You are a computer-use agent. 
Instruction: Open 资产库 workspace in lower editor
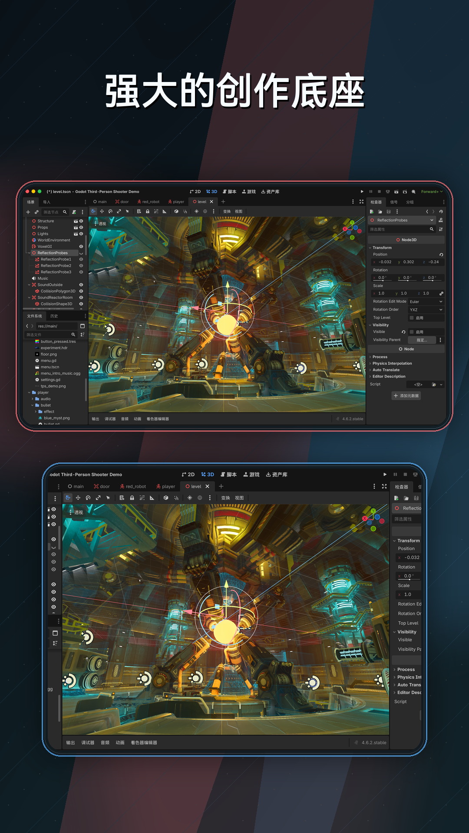(x=277, y=474)
